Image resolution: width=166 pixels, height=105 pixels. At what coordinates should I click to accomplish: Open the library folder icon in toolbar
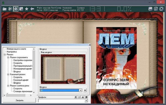[4, 9]
